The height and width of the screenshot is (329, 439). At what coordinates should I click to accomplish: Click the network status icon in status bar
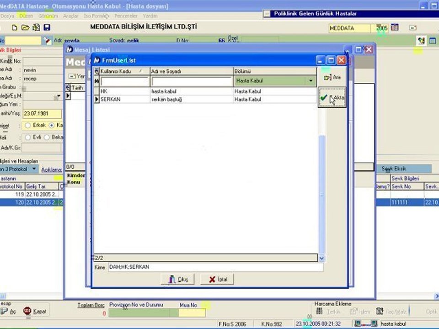(x=366, y=324)
